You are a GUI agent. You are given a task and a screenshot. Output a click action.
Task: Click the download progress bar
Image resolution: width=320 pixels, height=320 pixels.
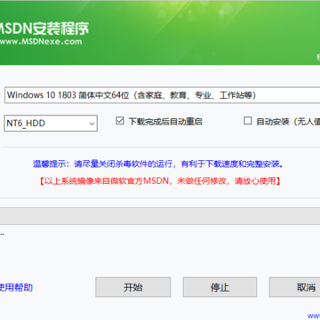coord(160,215)
